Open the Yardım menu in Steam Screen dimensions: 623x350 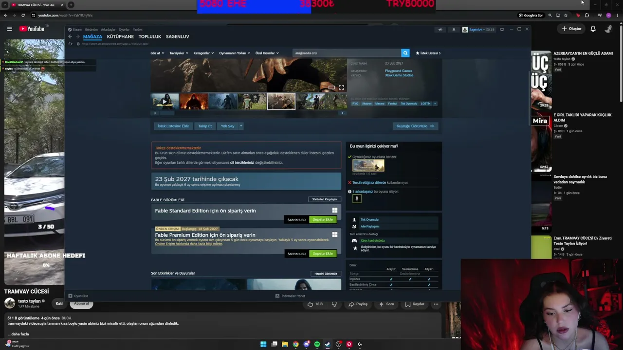pos(138,30)
